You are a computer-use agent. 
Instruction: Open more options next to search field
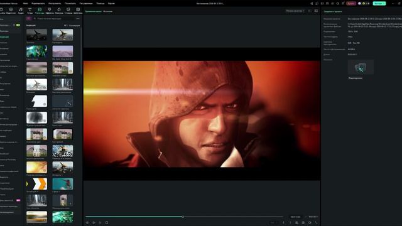[78, 18]
